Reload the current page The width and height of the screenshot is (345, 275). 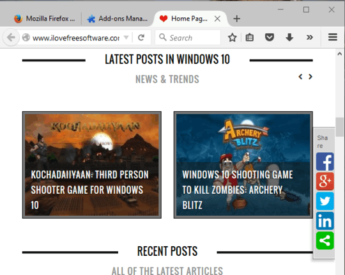(x=141, y=38)
